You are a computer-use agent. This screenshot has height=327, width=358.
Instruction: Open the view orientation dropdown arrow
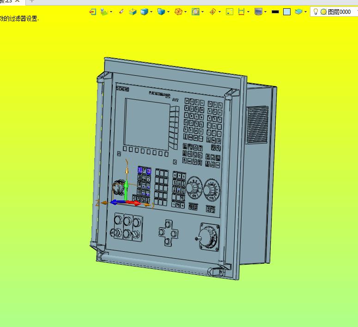pyautogui.click(x=169, y=12)
